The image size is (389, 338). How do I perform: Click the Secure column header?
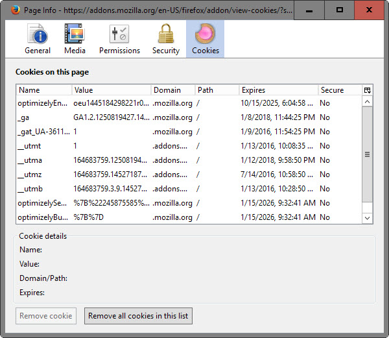point(340,90)
